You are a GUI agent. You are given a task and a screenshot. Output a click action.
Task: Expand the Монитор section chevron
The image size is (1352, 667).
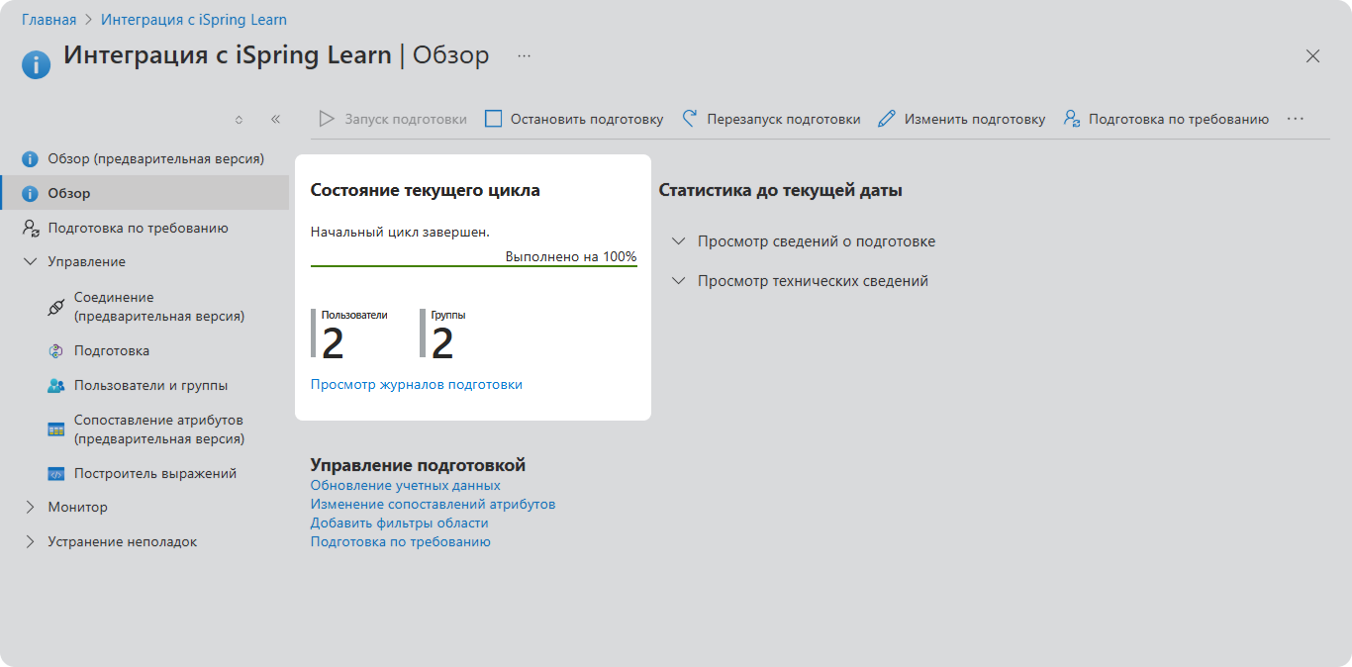pyautogui.click(x=30, y=507)
